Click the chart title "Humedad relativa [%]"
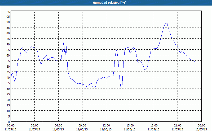The width and height of the screenshot is (212, 132). [109, 3]
